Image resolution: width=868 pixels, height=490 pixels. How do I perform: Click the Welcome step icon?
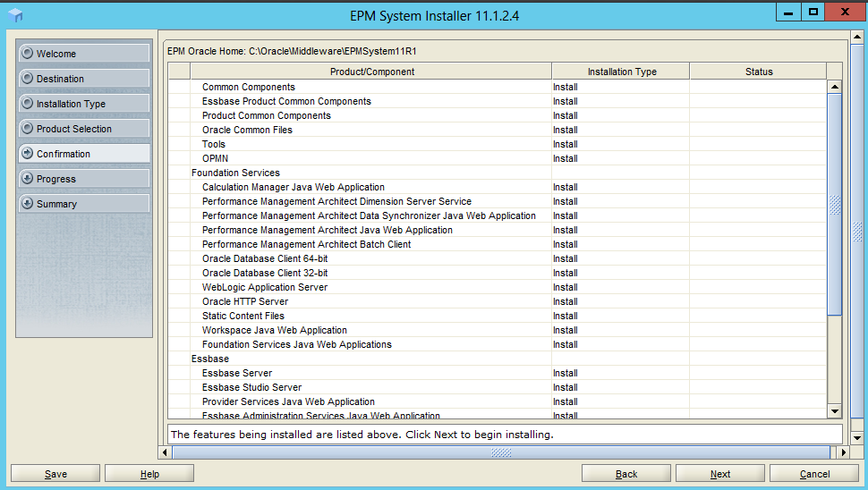(x=27, y=53)
